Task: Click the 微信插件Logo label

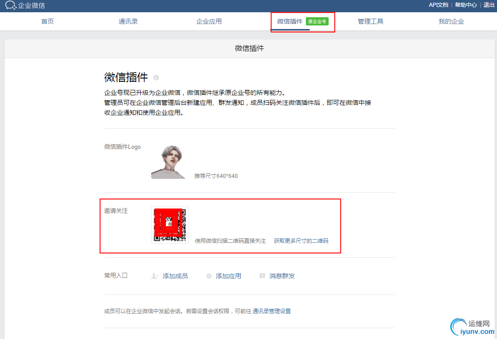Action: [x=123, y=147]
